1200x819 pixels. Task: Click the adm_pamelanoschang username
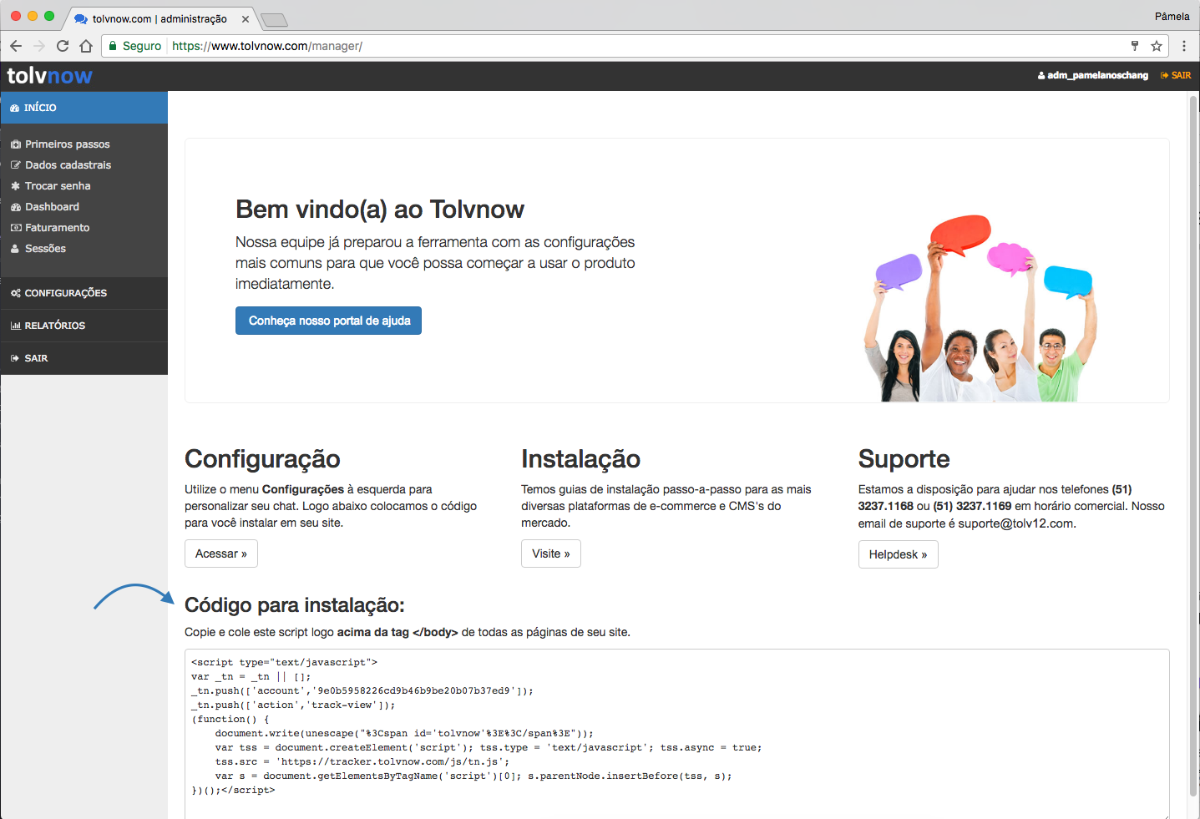coord(1097,76)
